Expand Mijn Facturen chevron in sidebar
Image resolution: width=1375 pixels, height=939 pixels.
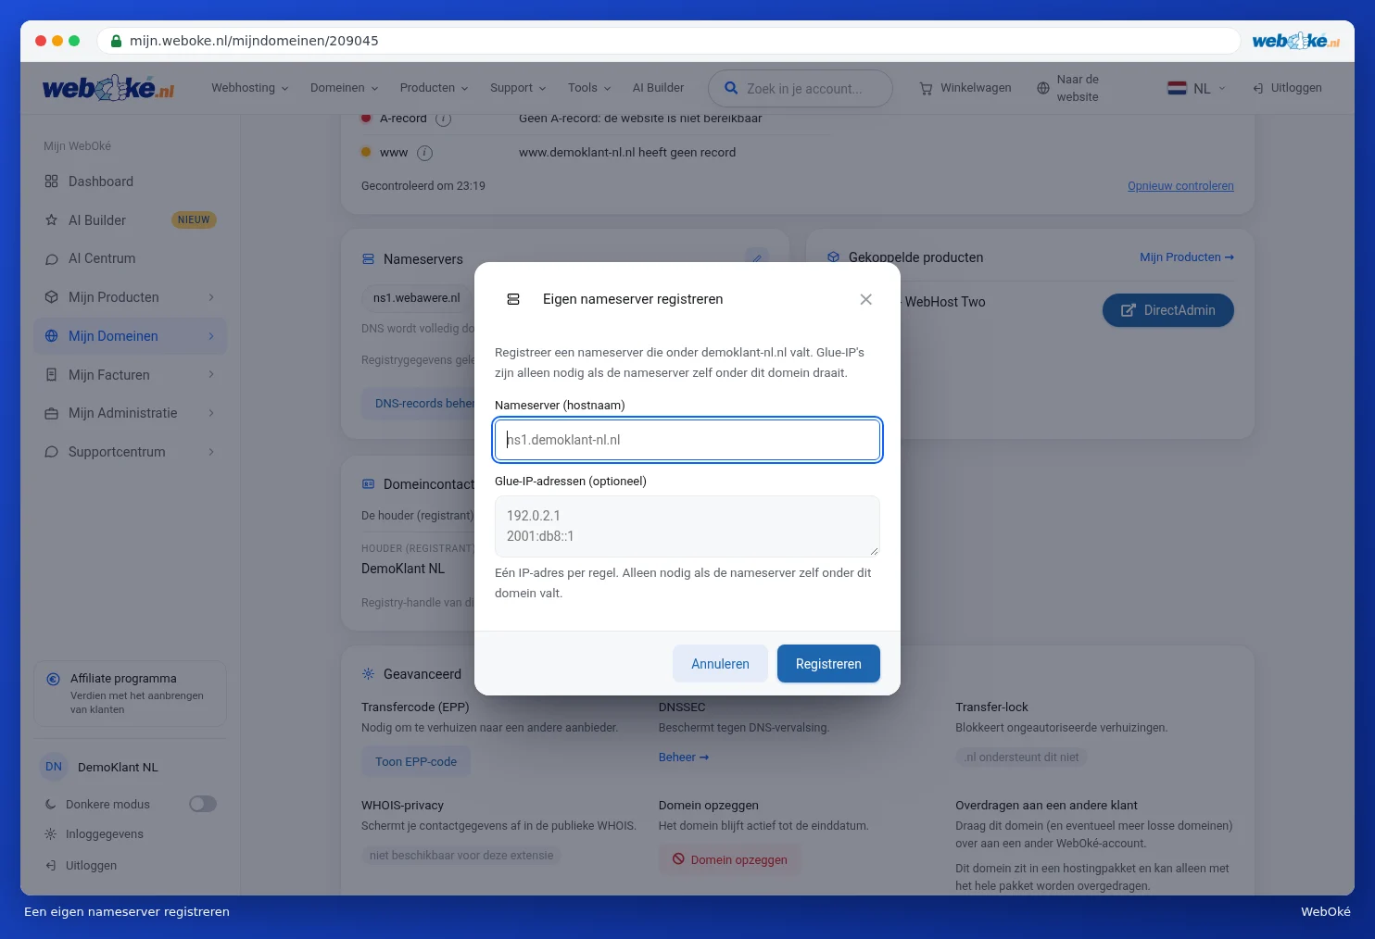[211, 375]
